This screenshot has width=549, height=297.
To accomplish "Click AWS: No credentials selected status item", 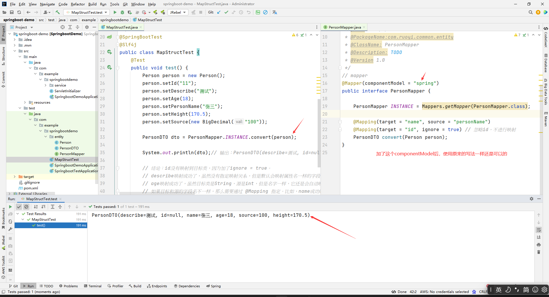I will tap(444, 292).
